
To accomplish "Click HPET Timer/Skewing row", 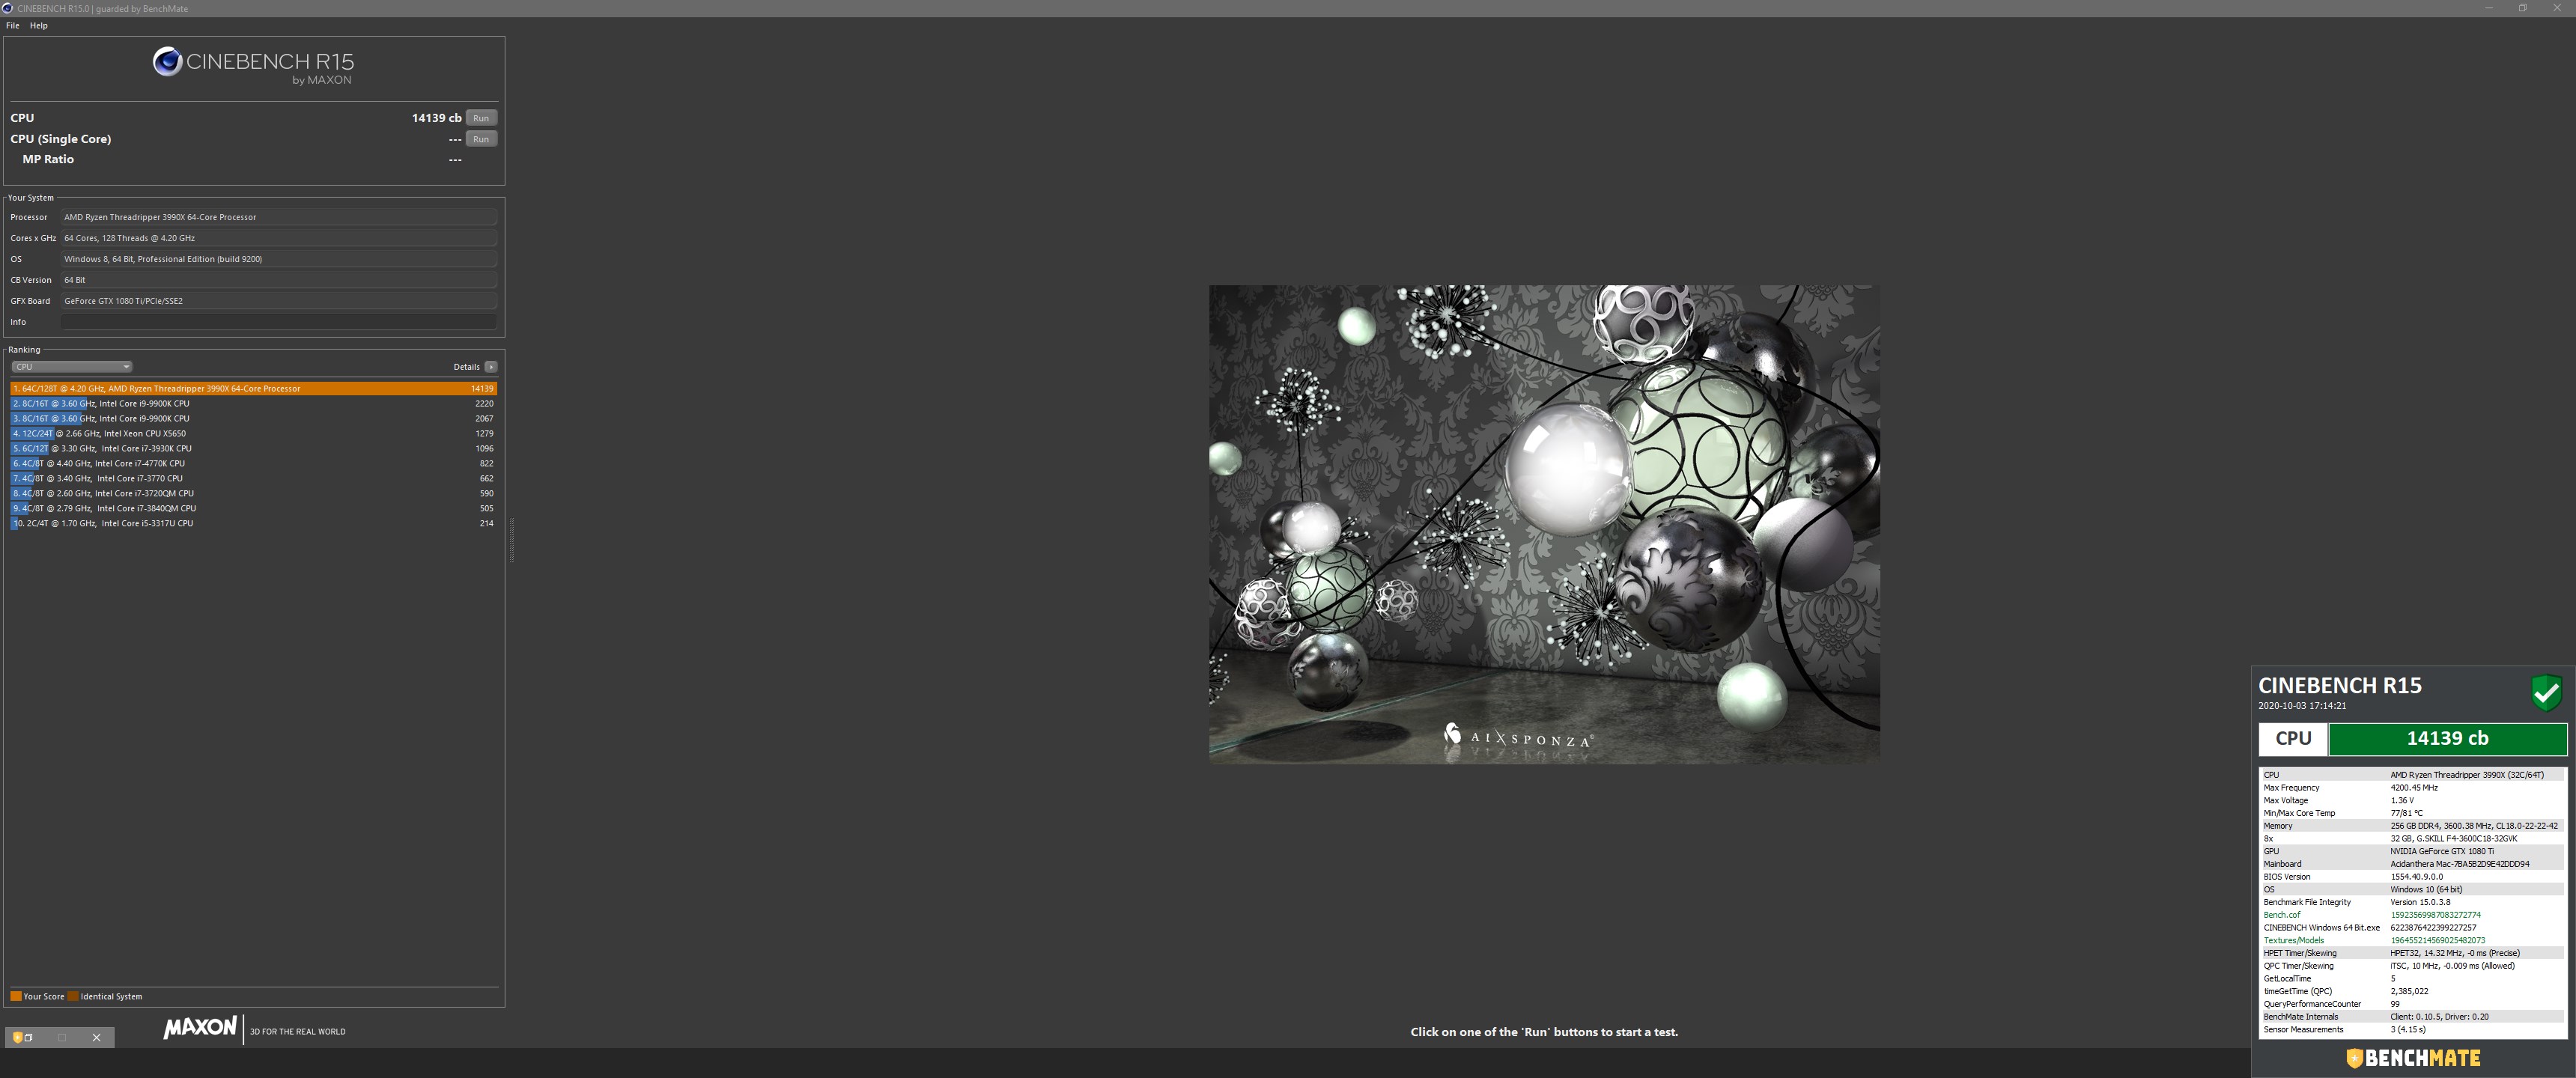I will [2412, 953].
